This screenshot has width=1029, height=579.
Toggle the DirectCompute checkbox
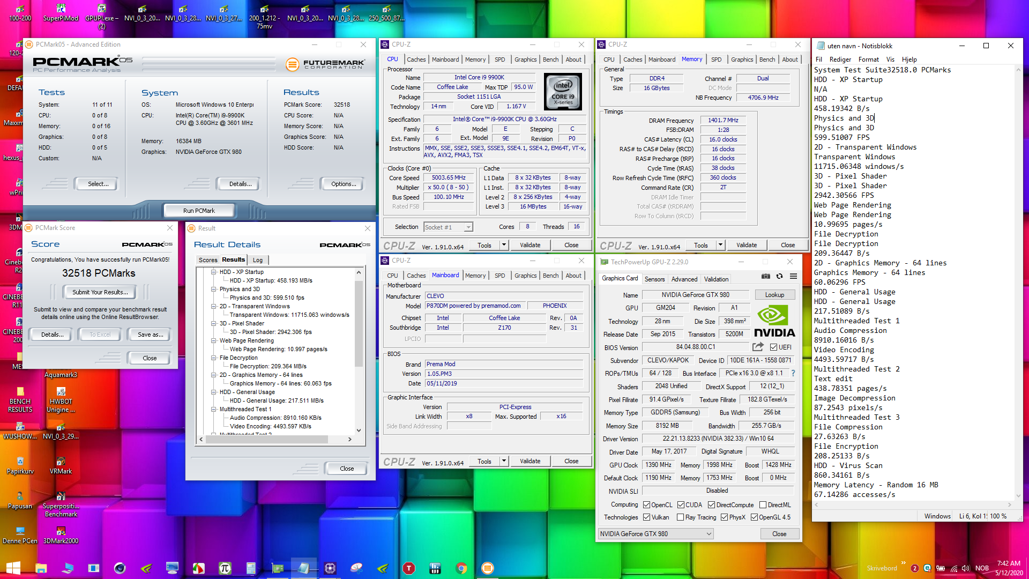tap(711, 504)
